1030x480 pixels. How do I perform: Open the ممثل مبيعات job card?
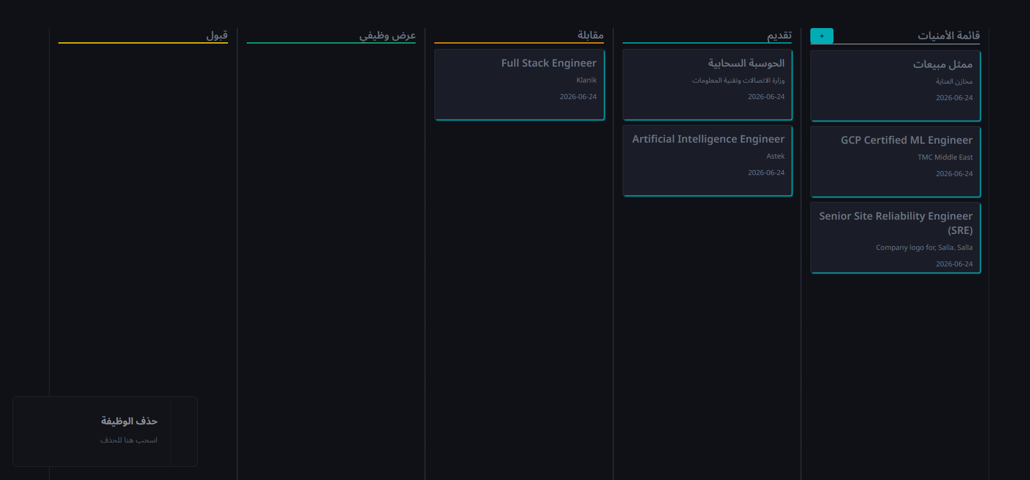[895, 85]
